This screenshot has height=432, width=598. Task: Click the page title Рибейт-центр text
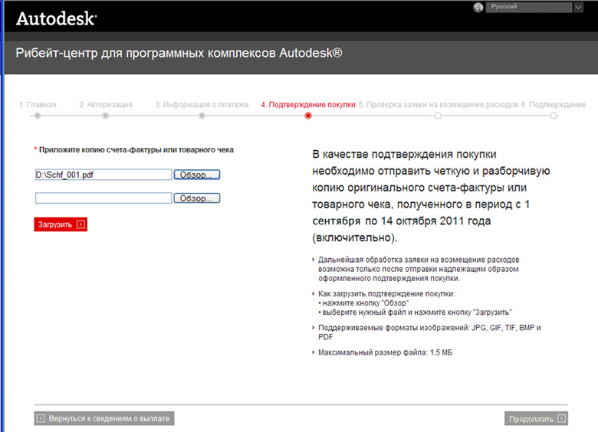[x=179, y=53]
